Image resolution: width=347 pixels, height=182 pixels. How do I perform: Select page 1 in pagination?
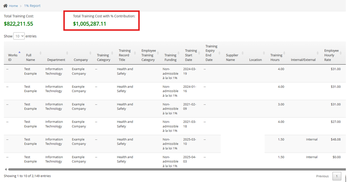point(337,176)
